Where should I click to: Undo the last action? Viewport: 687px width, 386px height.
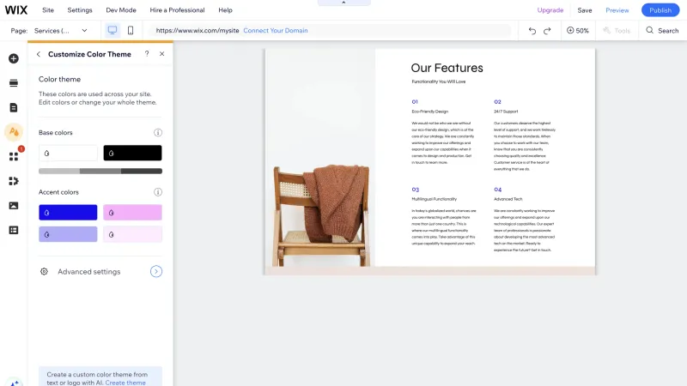(532, 31)
